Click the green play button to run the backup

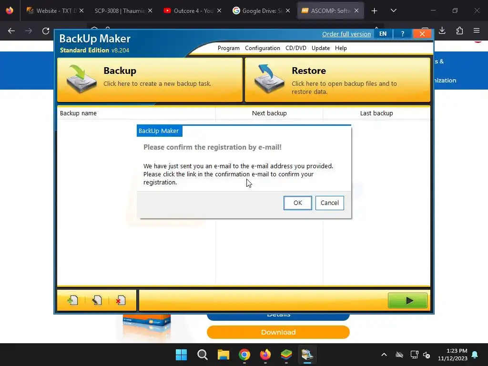pos(407,301)
